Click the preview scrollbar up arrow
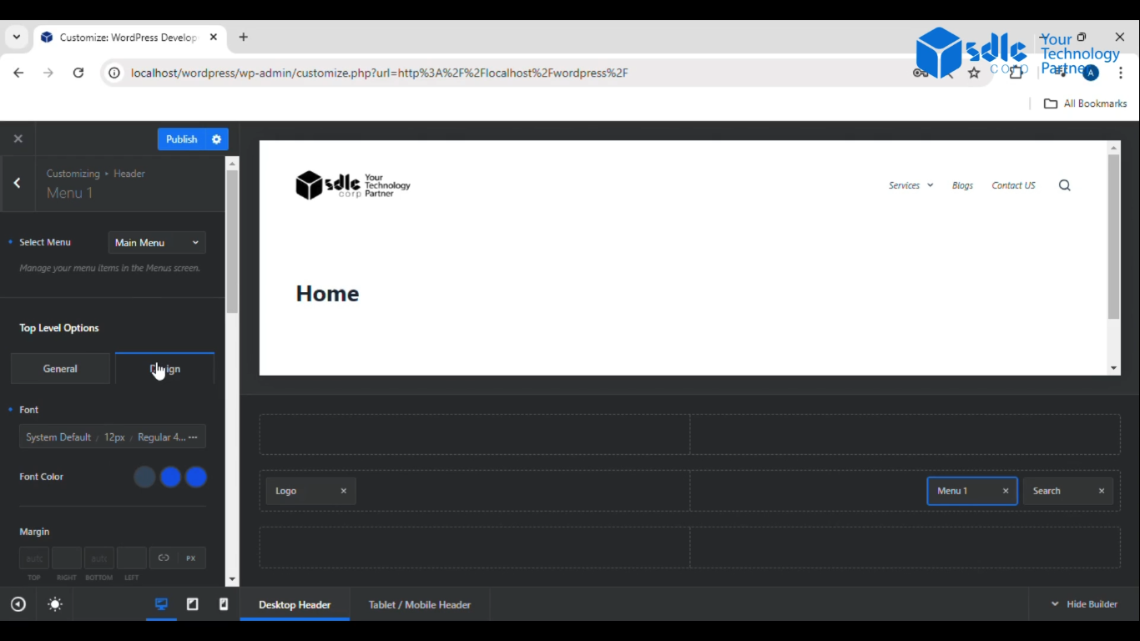Image resolution: width=1140 pixels, height=641 pixels. point(1113,148)
